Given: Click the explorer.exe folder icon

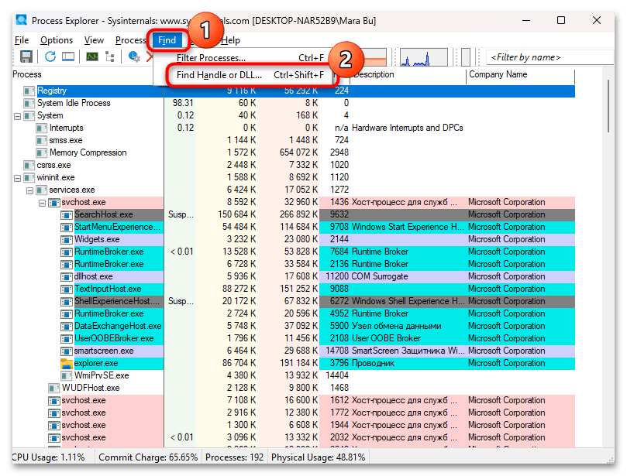Looking at the screenshot, I should [67, 364].
